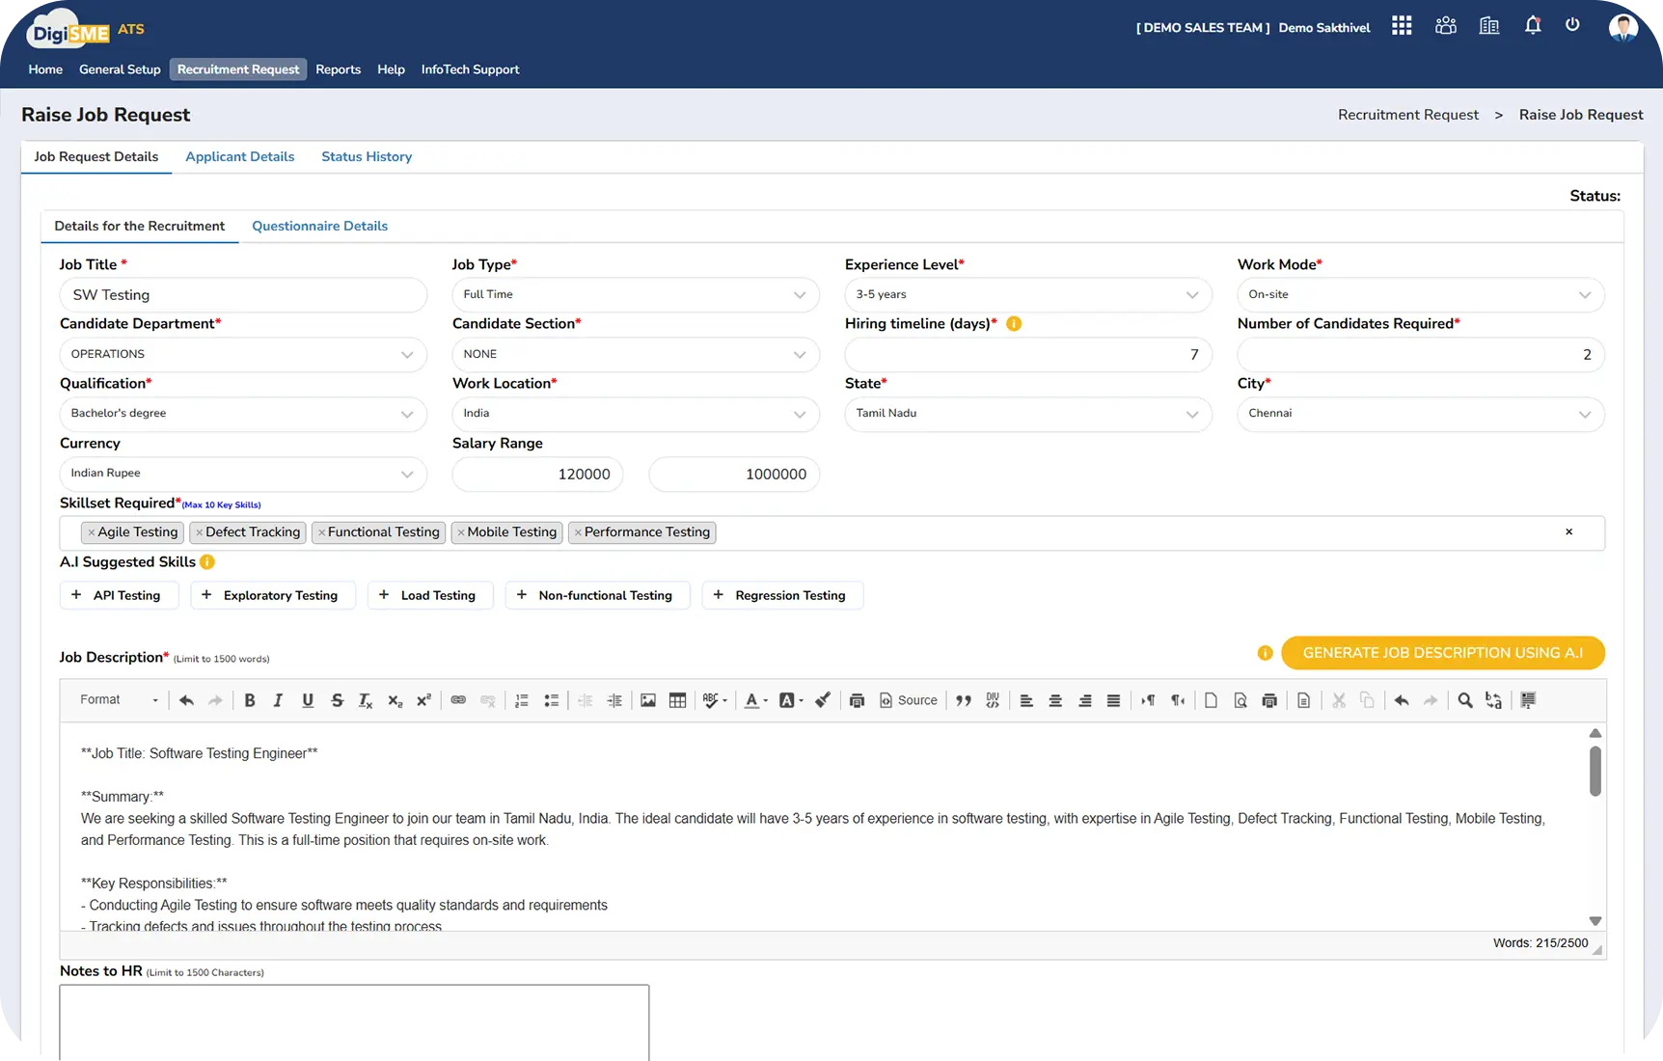Viewport: 1663px width, 1061px height.
Task: Insert a table using the table icon
Action: point(677,700)
